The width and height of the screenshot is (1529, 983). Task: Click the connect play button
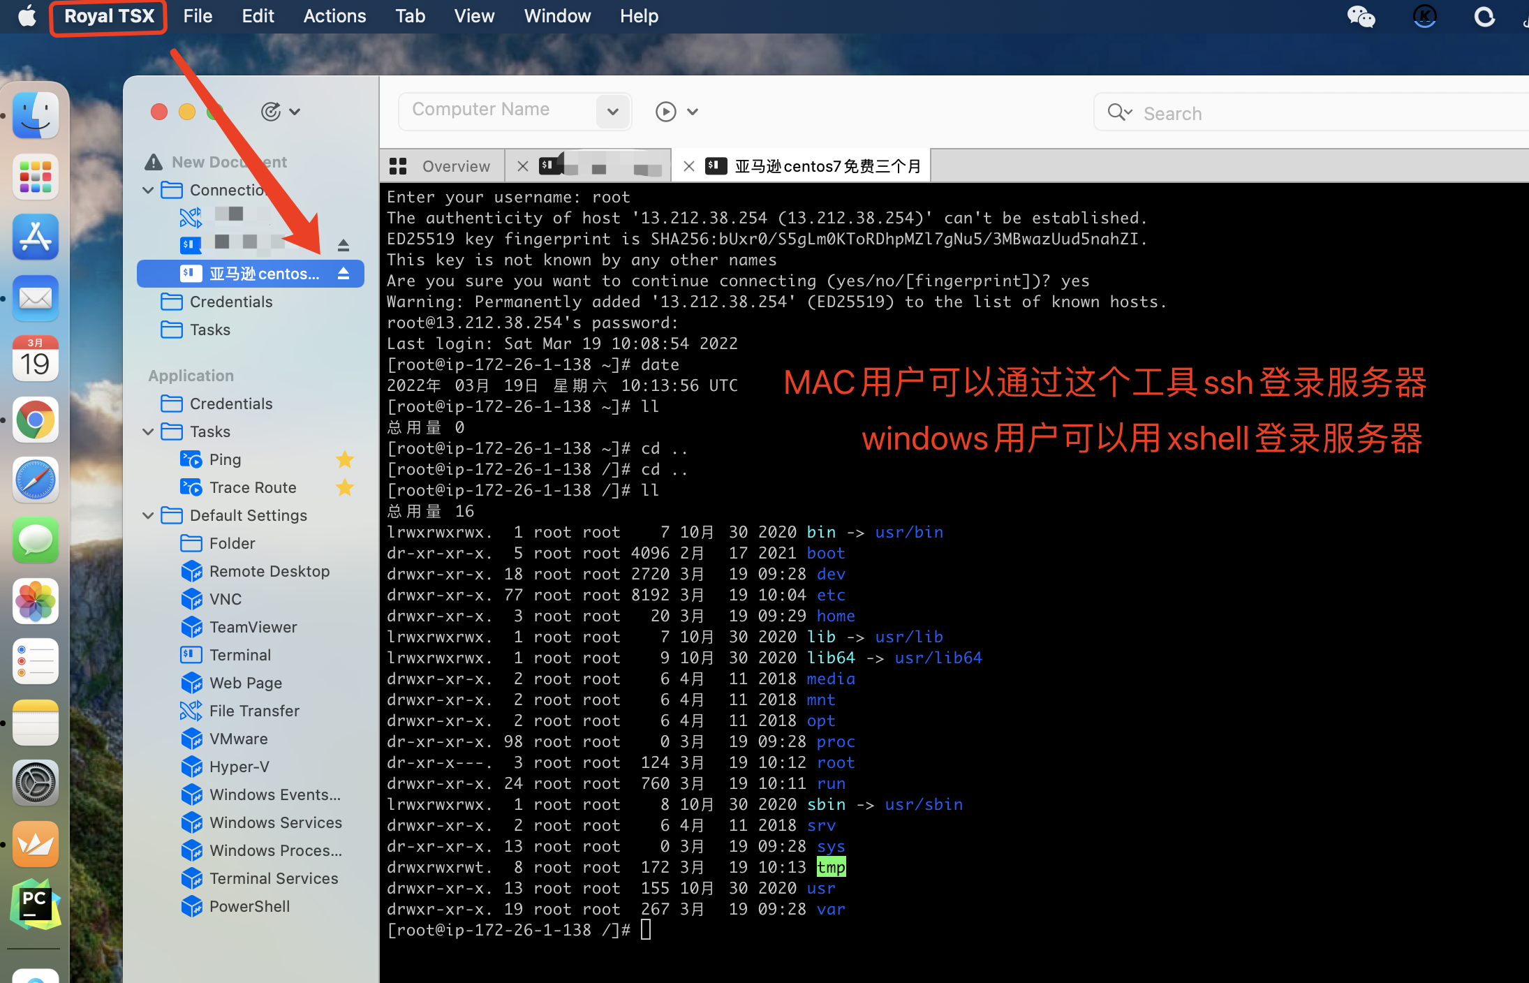click(x=665, y=112)
